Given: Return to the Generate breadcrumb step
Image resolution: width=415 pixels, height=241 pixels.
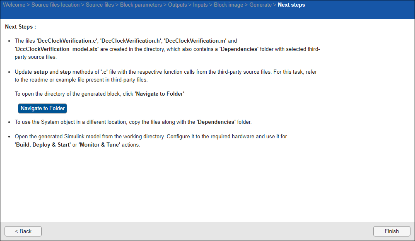Looking at the screenshot, I should point(261,5).
